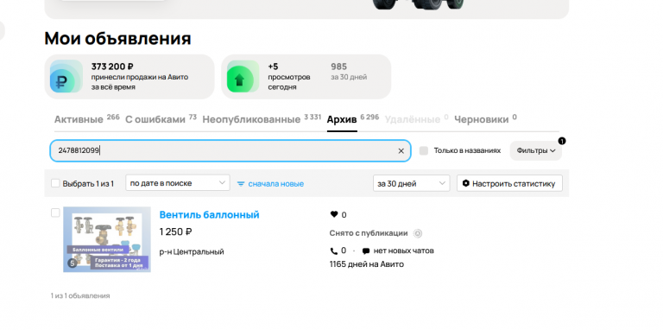663x330 pixels.
Task: Check the Выбрать 1 из 1 checkbox
Action: [55, 183]
